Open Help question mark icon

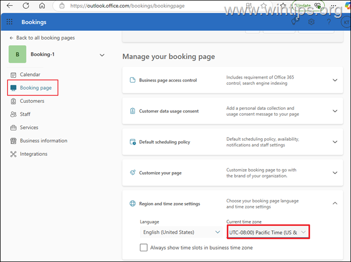329,22
